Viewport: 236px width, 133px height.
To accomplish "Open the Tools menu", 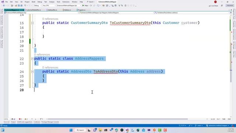I will click(58, 2).
